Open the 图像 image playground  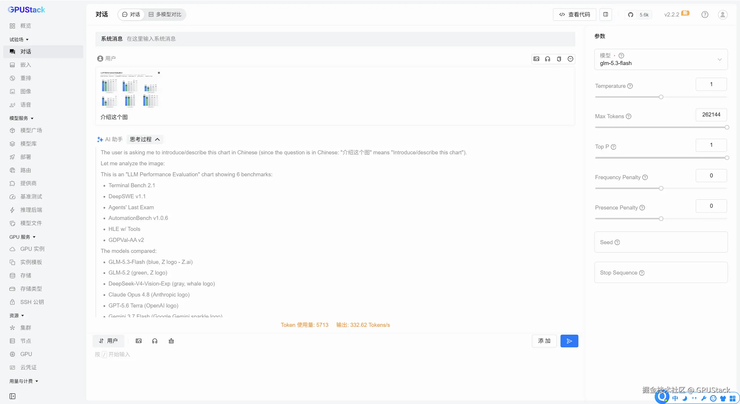(43, 92)
